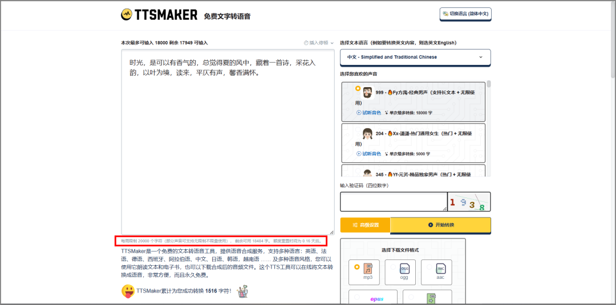Select the opus format radio button
The height and width of the screenshot is (305, 616).
pos(356,297)
